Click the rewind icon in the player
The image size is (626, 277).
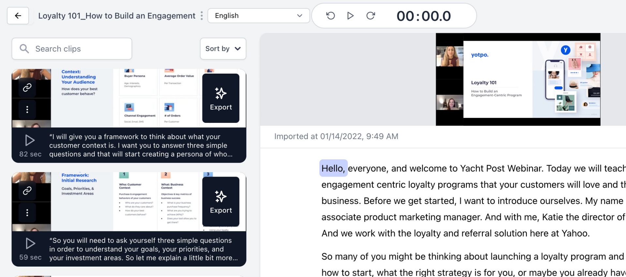330,16
